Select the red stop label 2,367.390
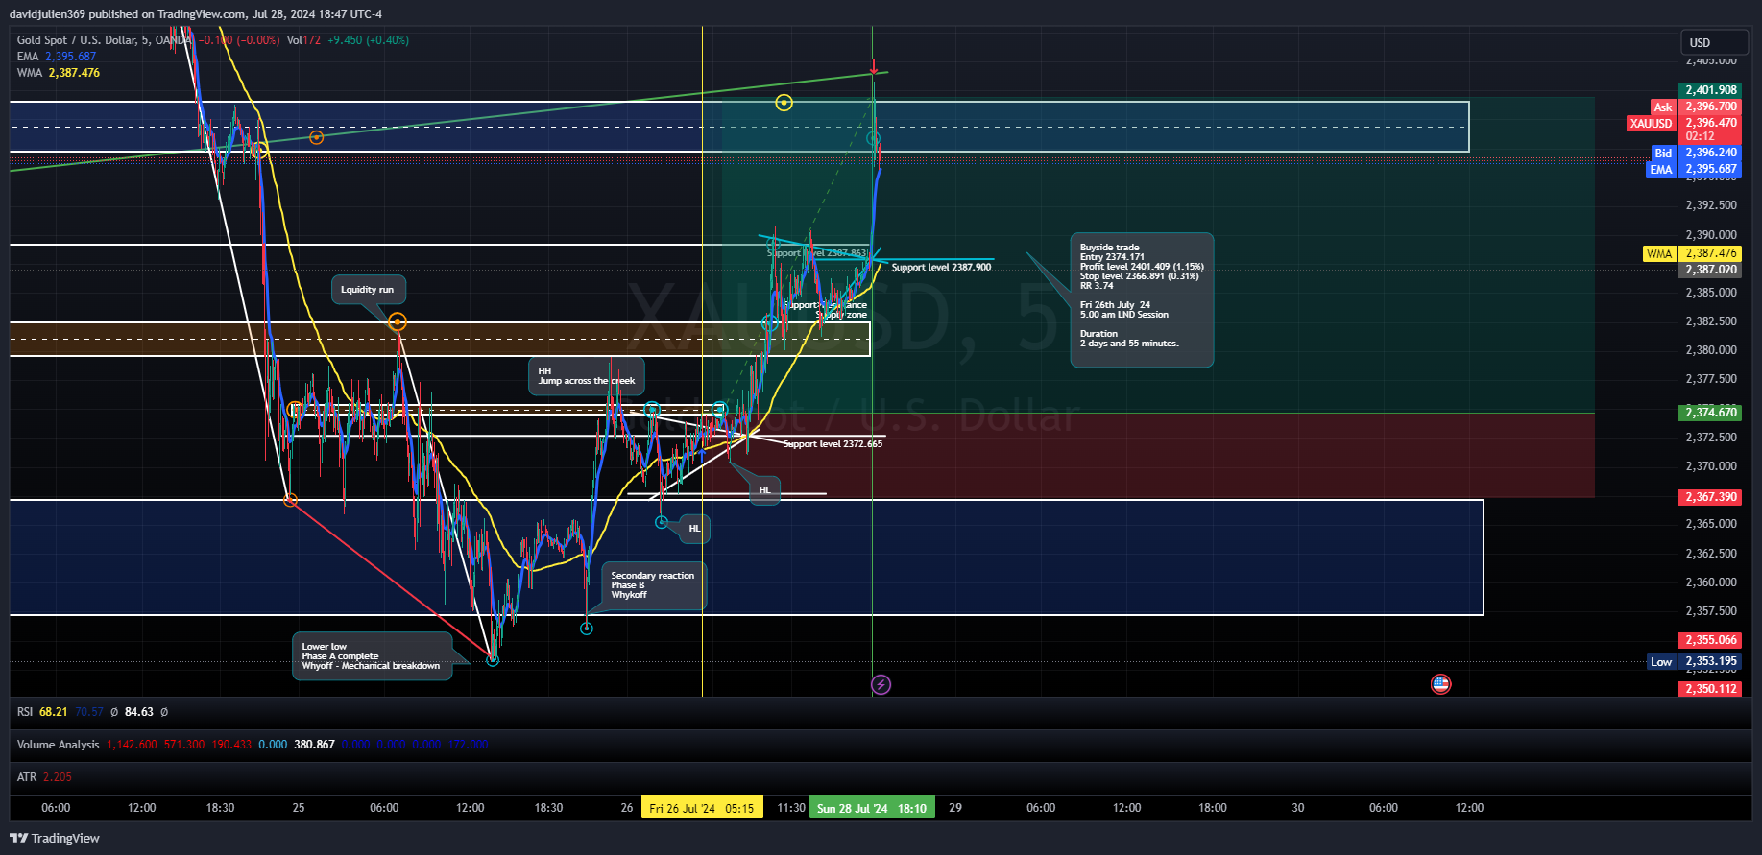The width and height of the screenshot is (1762, 855). (x=1711, y=496)
